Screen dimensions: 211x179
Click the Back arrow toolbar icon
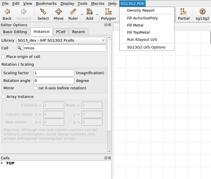(7, 14)
